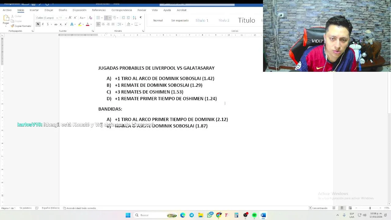Open font color dropdown arrow
Viewport: 391px width, 220px height.
point(91,24)
